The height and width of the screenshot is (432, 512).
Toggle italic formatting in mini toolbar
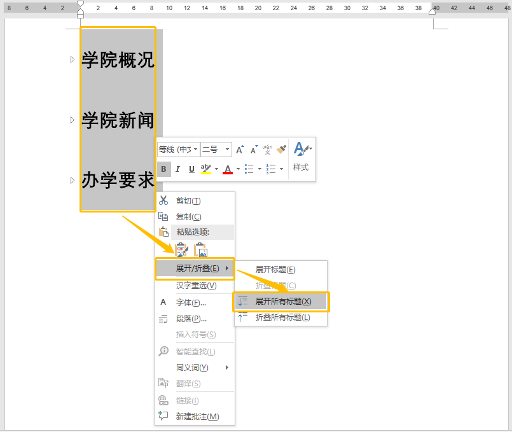coord(177,169)
